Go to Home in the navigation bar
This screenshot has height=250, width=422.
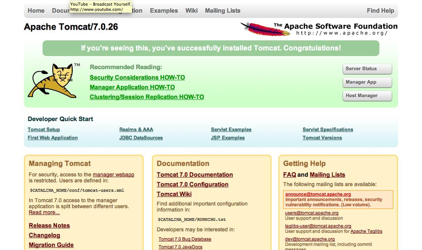point(36,11)
